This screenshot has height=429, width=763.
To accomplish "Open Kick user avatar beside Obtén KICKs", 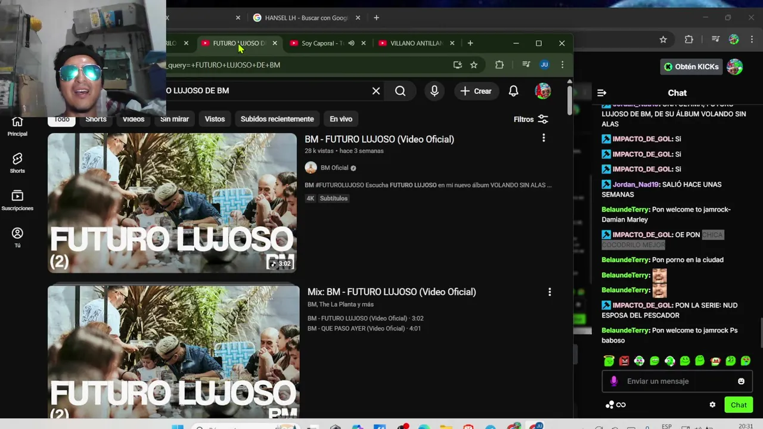I will tap(734, 67).
